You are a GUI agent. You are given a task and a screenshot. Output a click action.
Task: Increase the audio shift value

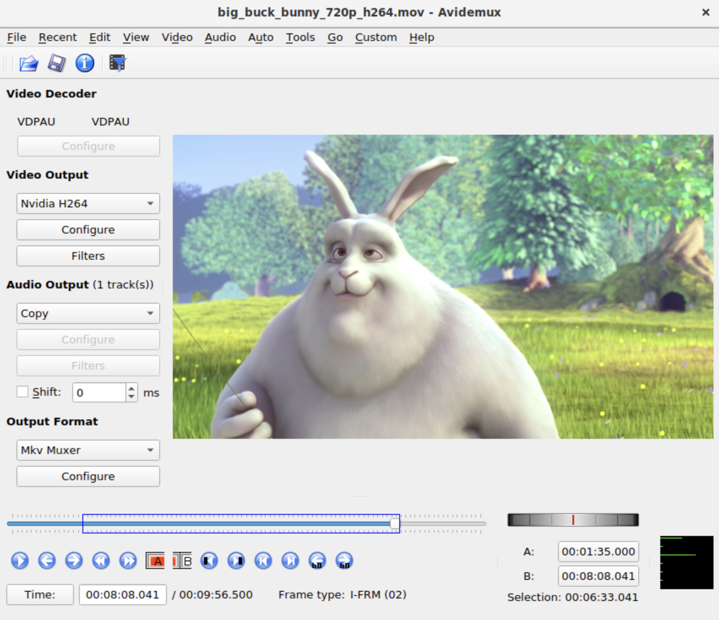click(131, 388)
